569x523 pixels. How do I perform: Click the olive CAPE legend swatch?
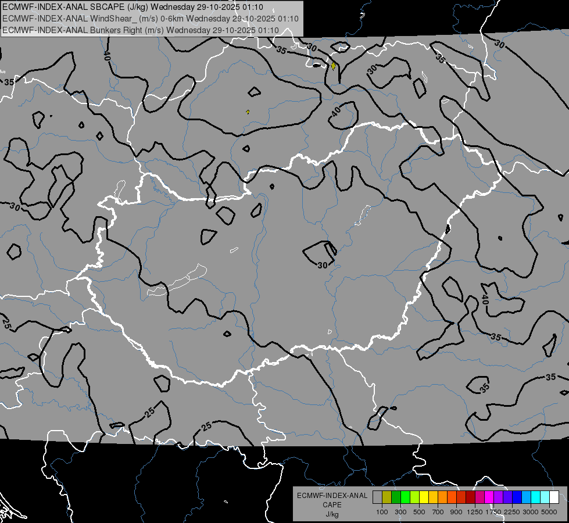pyautogui.click(x=387, y=497)
